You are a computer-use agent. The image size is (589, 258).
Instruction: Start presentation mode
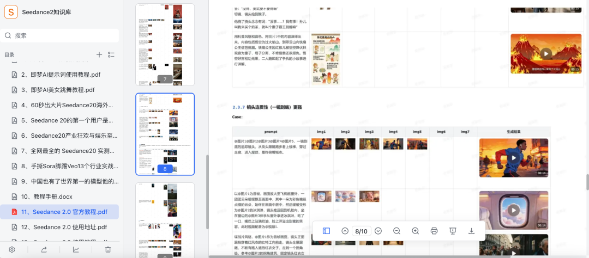point(453,231)
